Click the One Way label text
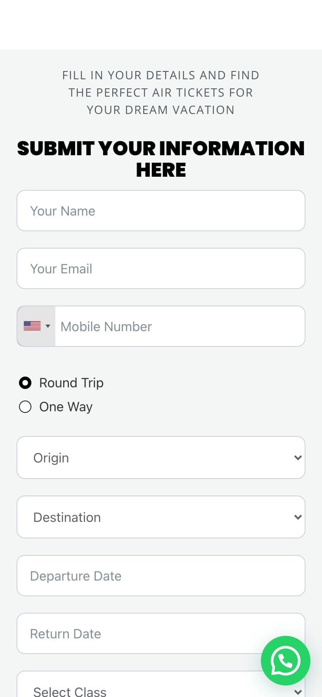 [66, 407]
